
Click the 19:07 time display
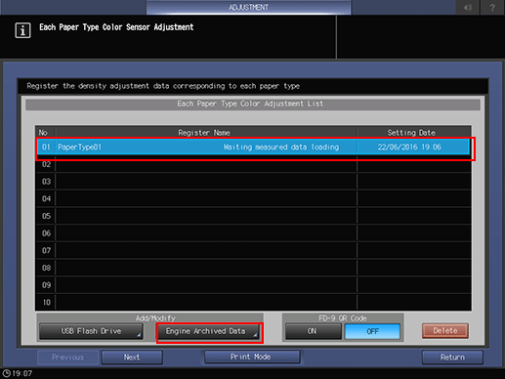[x=22, y=373]
